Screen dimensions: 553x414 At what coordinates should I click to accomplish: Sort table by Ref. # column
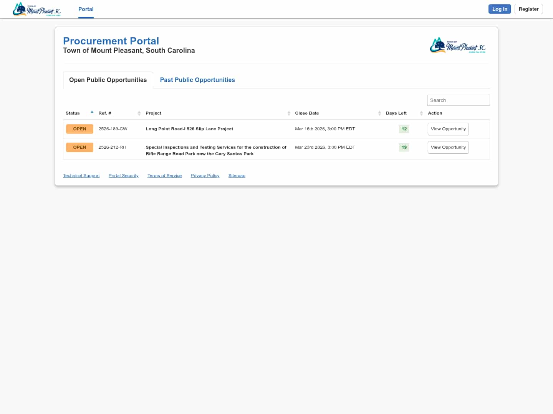[104, 113]
